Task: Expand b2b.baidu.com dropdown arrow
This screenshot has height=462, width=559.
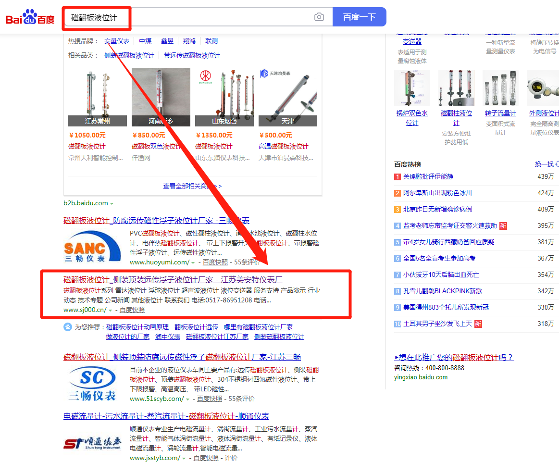Action: [x=112, y=203]
